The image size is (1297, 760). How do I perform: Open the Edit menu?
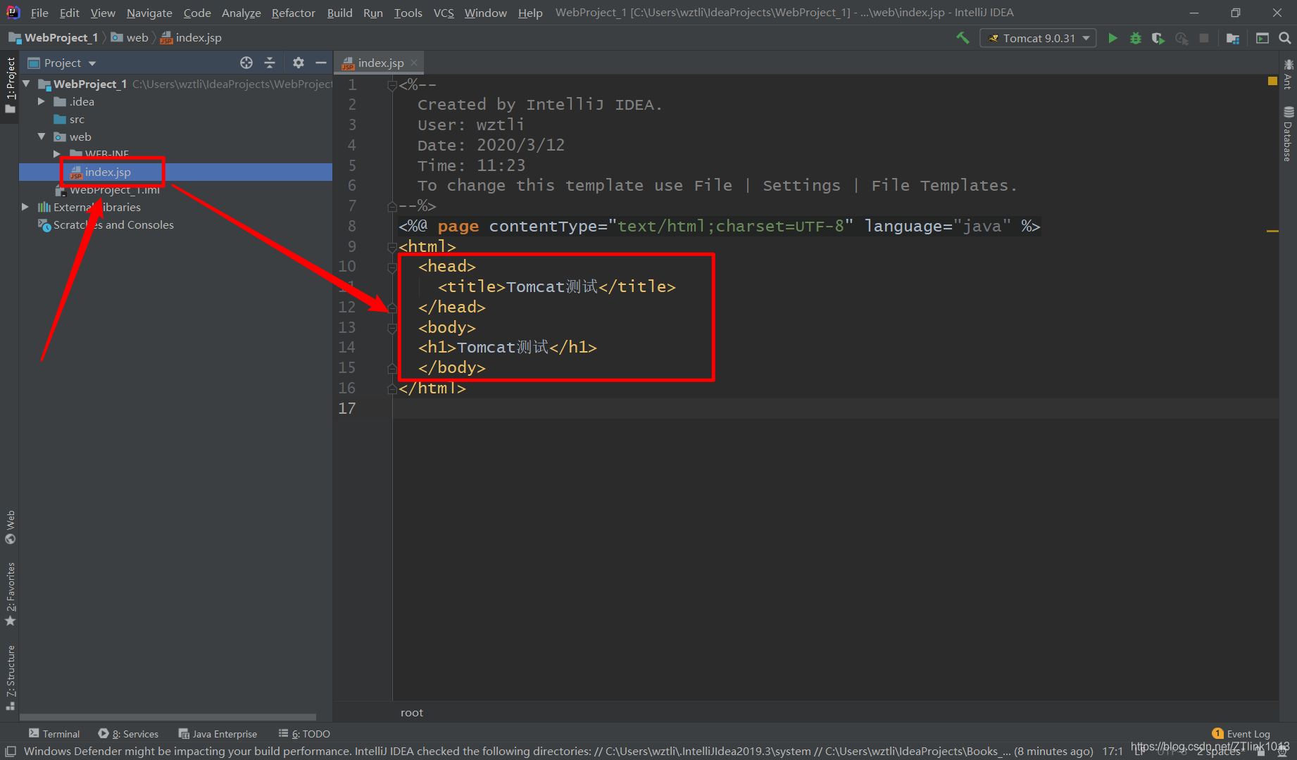pyautogui.click(x=69, y=13)
